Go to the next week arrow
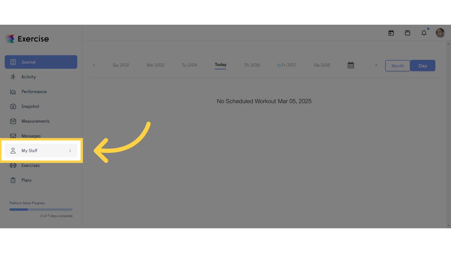 [376, 65]
